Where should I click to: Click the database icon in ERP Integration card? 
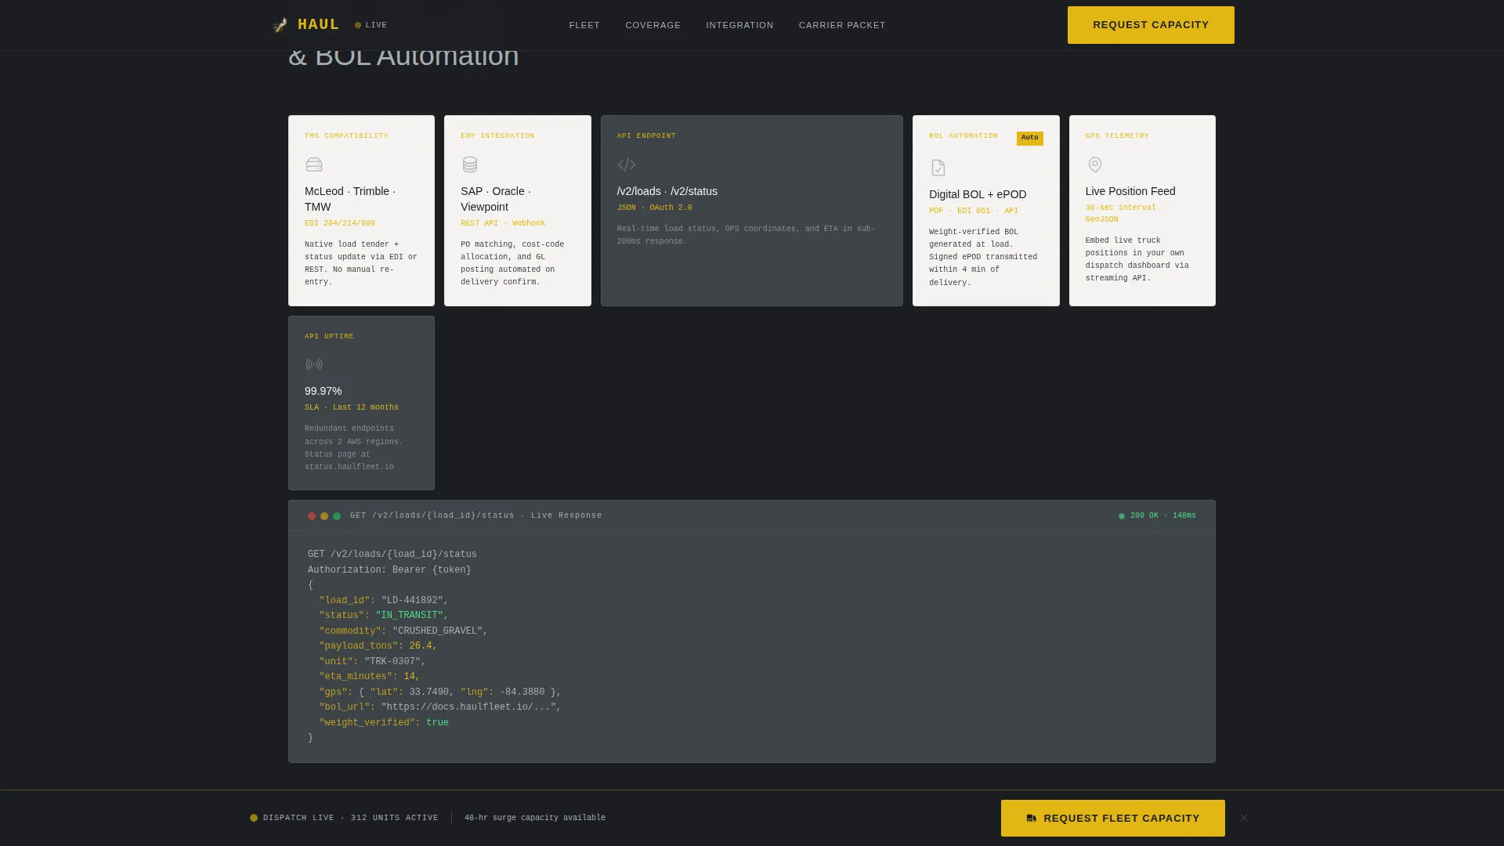(470, 164)
